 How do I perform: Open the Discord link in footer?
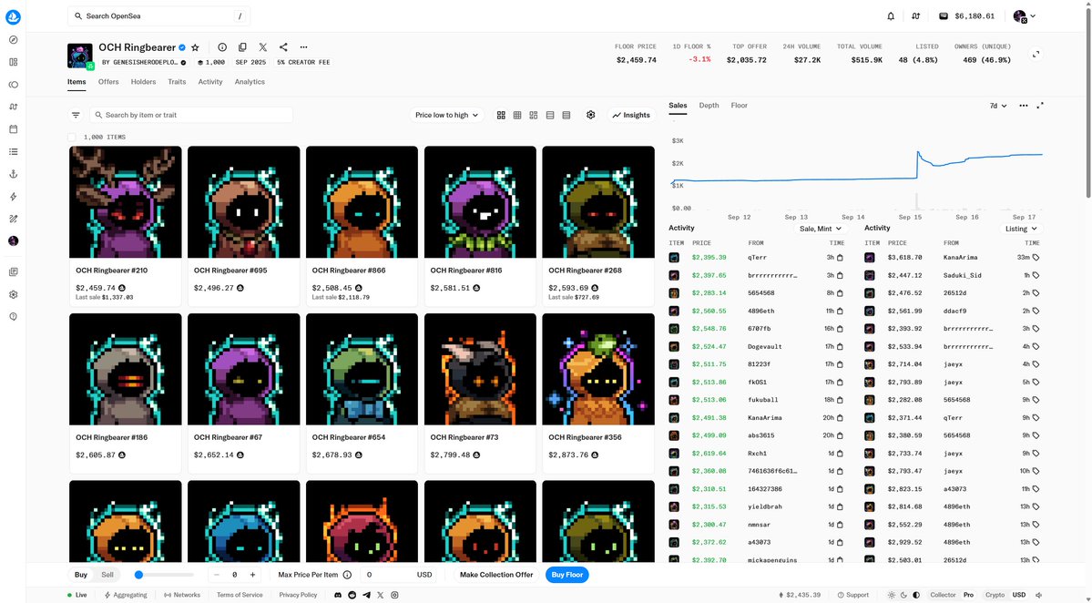click(x=339, y=596)
